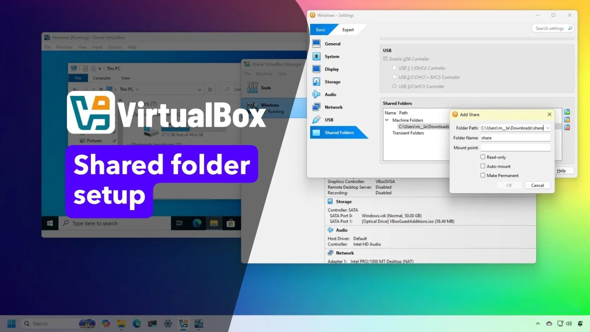Click the Mount point input field

point(515,148)
